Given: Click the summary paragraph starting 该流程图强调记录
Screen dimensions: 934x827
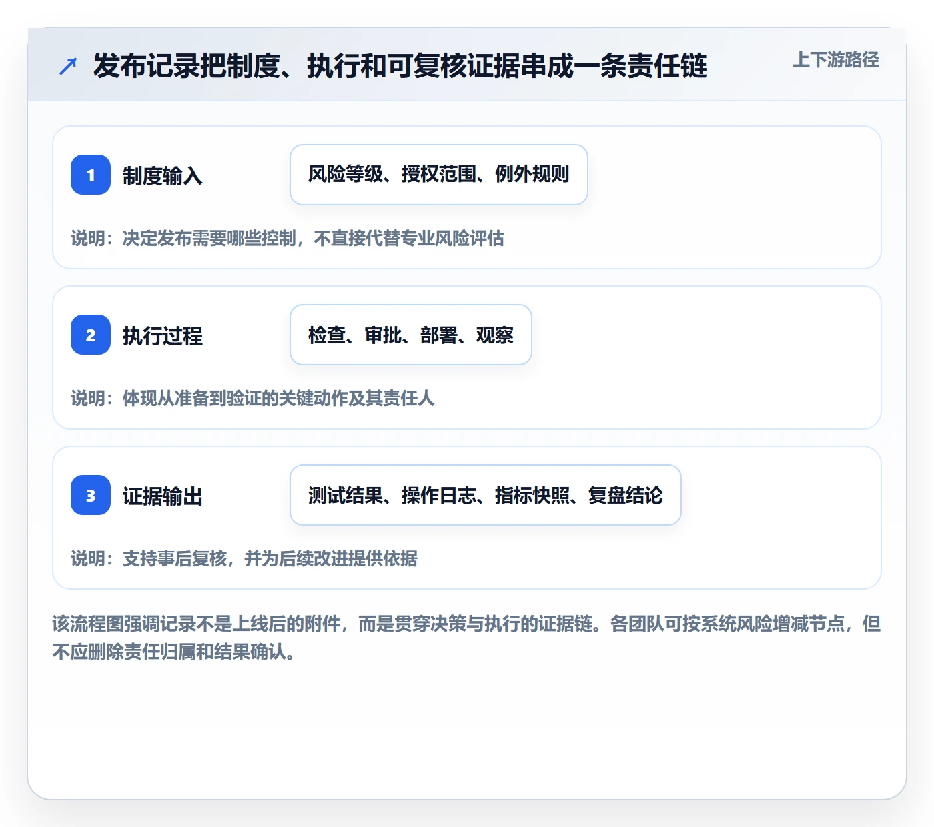Looking at the screenshot, I should [x=467, y=638].
